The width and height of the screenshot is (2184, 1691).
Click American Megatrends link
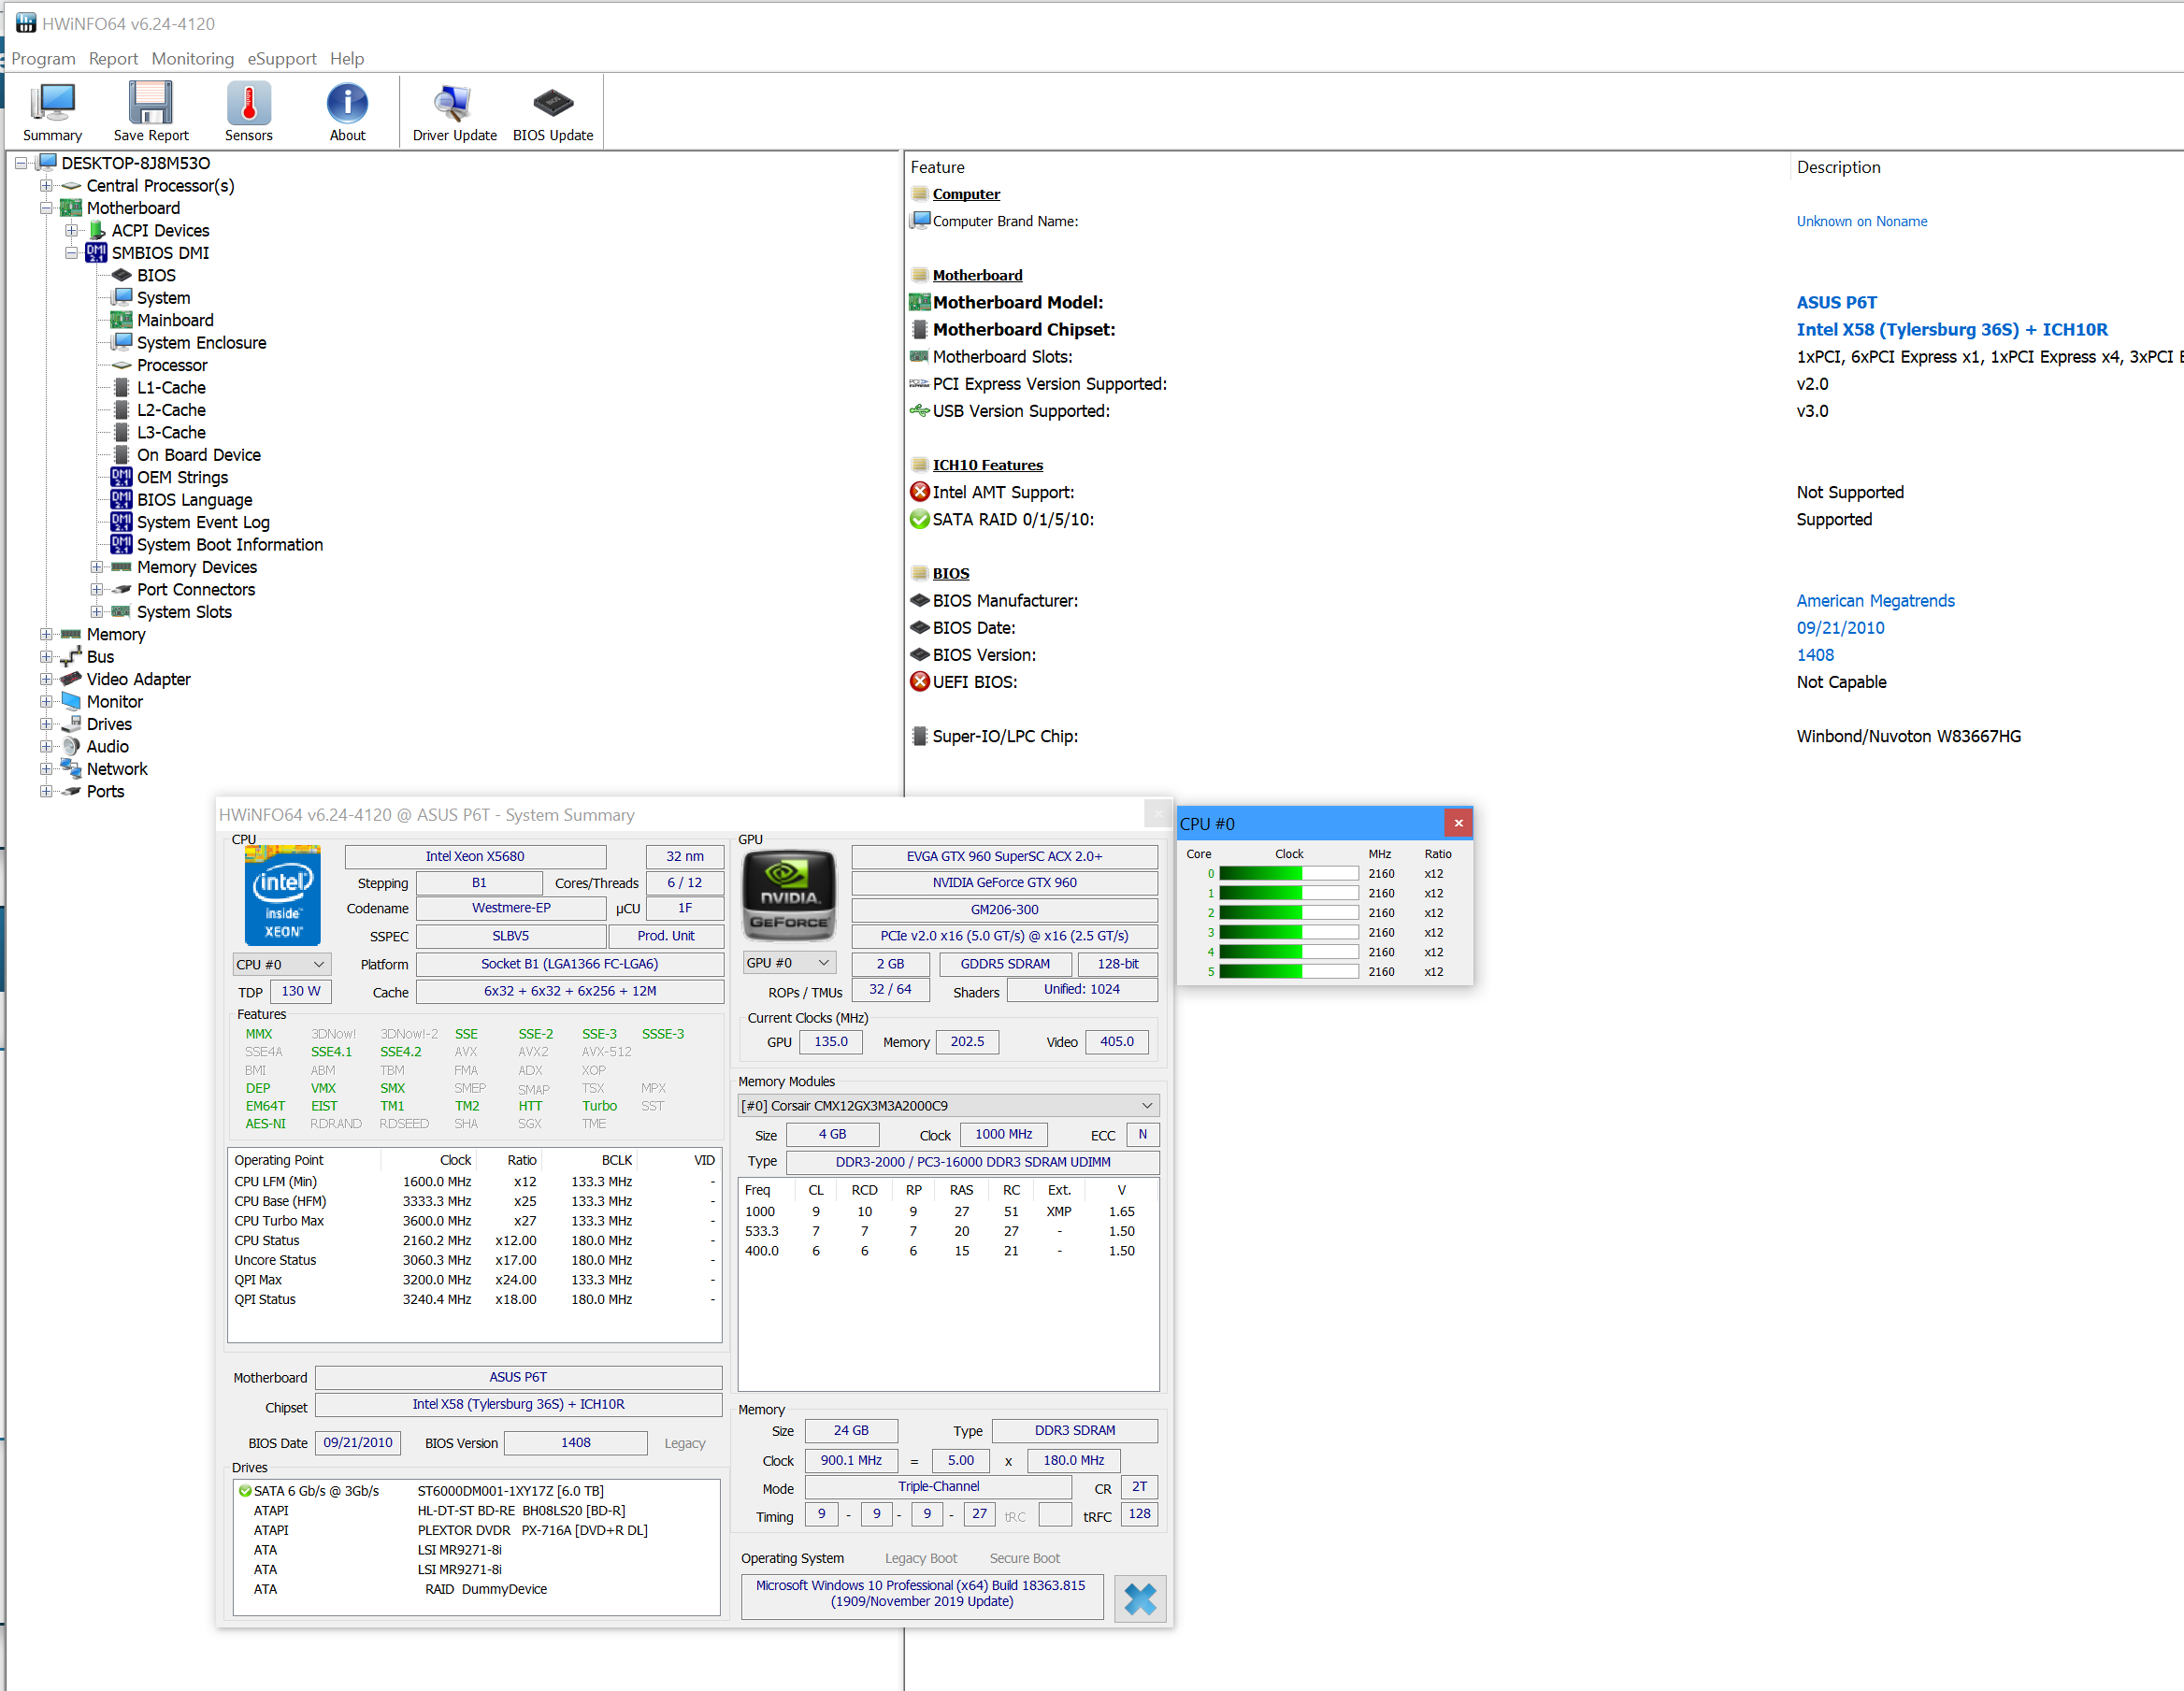click(x=1875, y=601)
